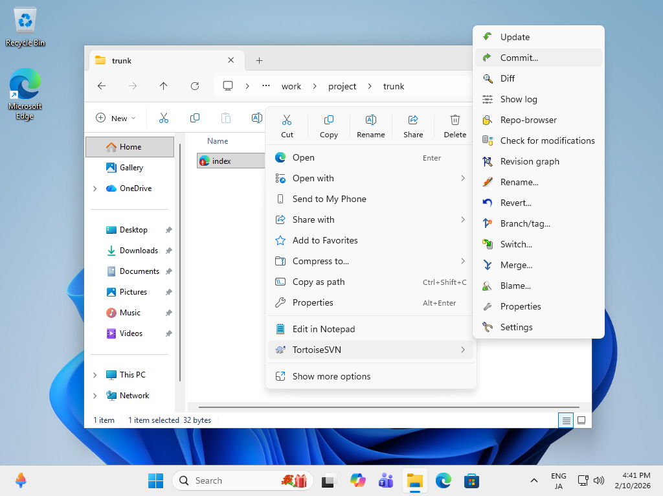Expand the OneDrive tree node

[x=95, y=188]
